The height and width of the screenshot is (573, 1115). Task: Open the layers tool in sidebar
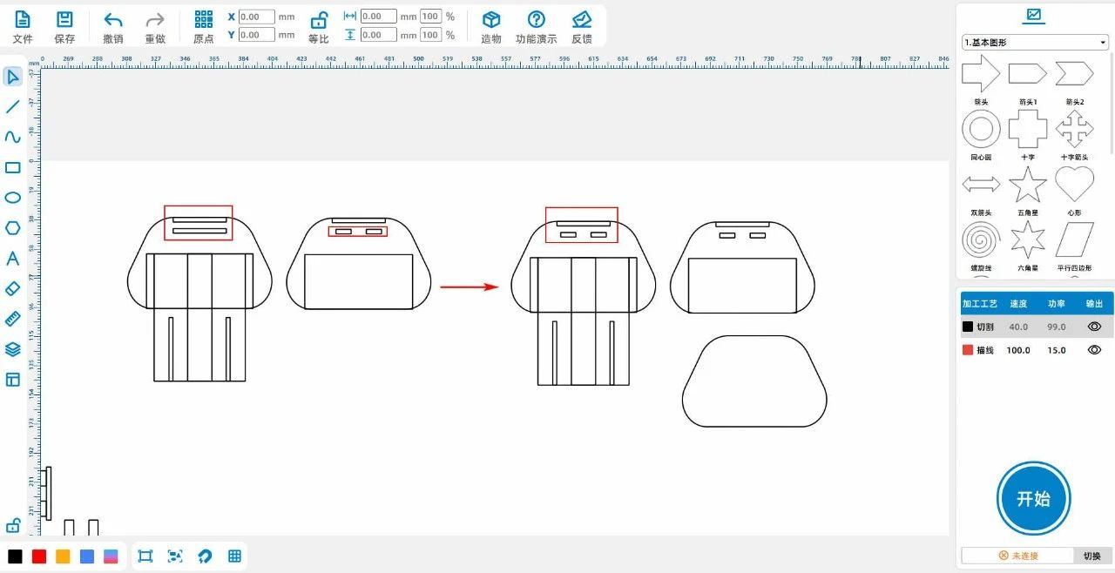[12, 349]
